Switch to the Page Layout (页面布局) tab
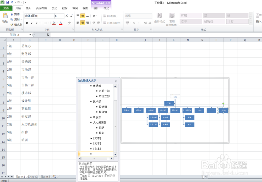This screenshot has width=262, height=182. point(41,8)
